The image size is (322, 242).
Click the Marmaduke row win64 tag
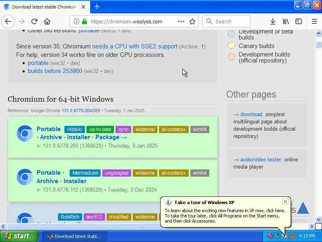click(200, 173)
